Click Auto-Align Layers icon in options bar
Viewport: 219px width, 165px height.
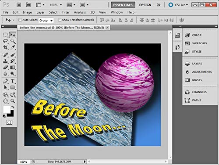click(181, 20)
